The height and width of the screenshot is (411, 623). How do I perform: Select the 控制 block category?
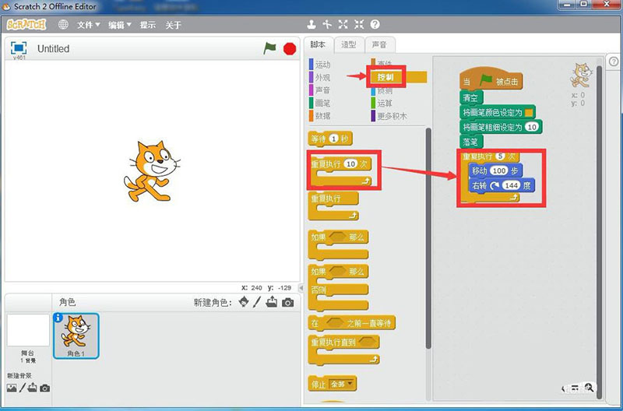pos(399,77)
